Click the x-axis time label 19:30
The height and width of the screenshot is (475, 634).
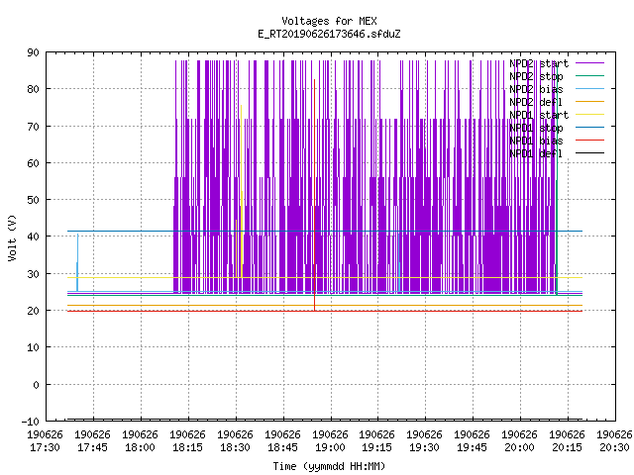pyautogui.click(x=424, y=447)
